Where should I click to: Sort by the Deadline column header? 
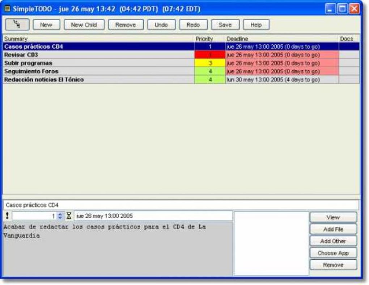(x=282, y=39)
